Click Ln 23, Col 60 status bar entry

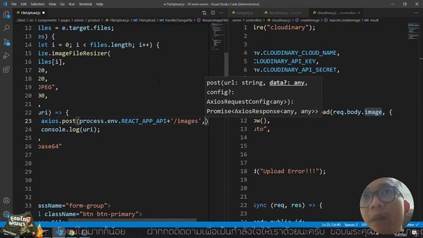coord(331,225)
